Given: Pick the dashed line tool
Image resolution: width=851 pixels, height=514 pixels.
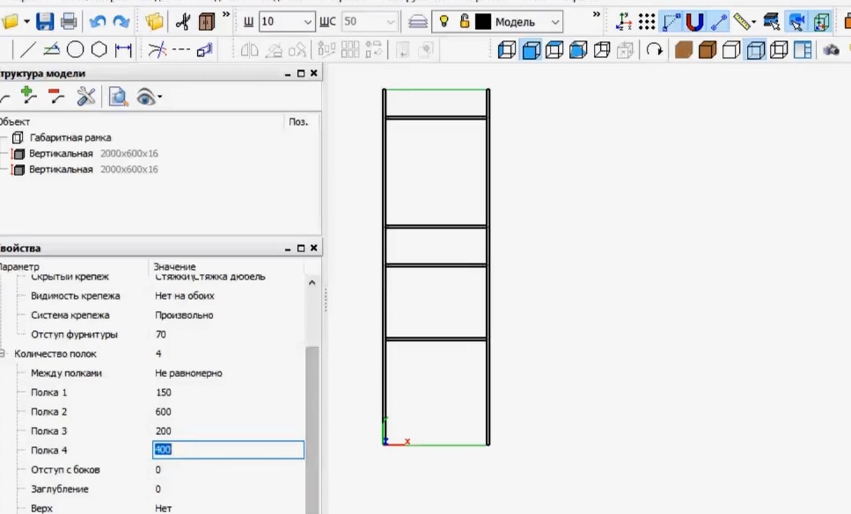Looking at the screenshot, I should point(180,50).
